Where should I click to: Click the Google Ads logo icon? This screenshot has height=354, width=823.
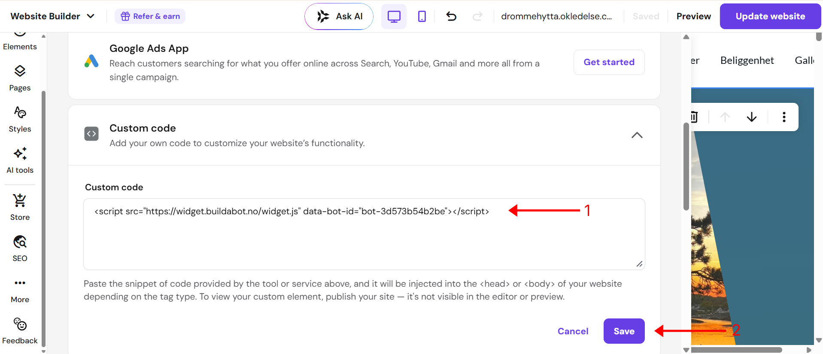(91, 61)
